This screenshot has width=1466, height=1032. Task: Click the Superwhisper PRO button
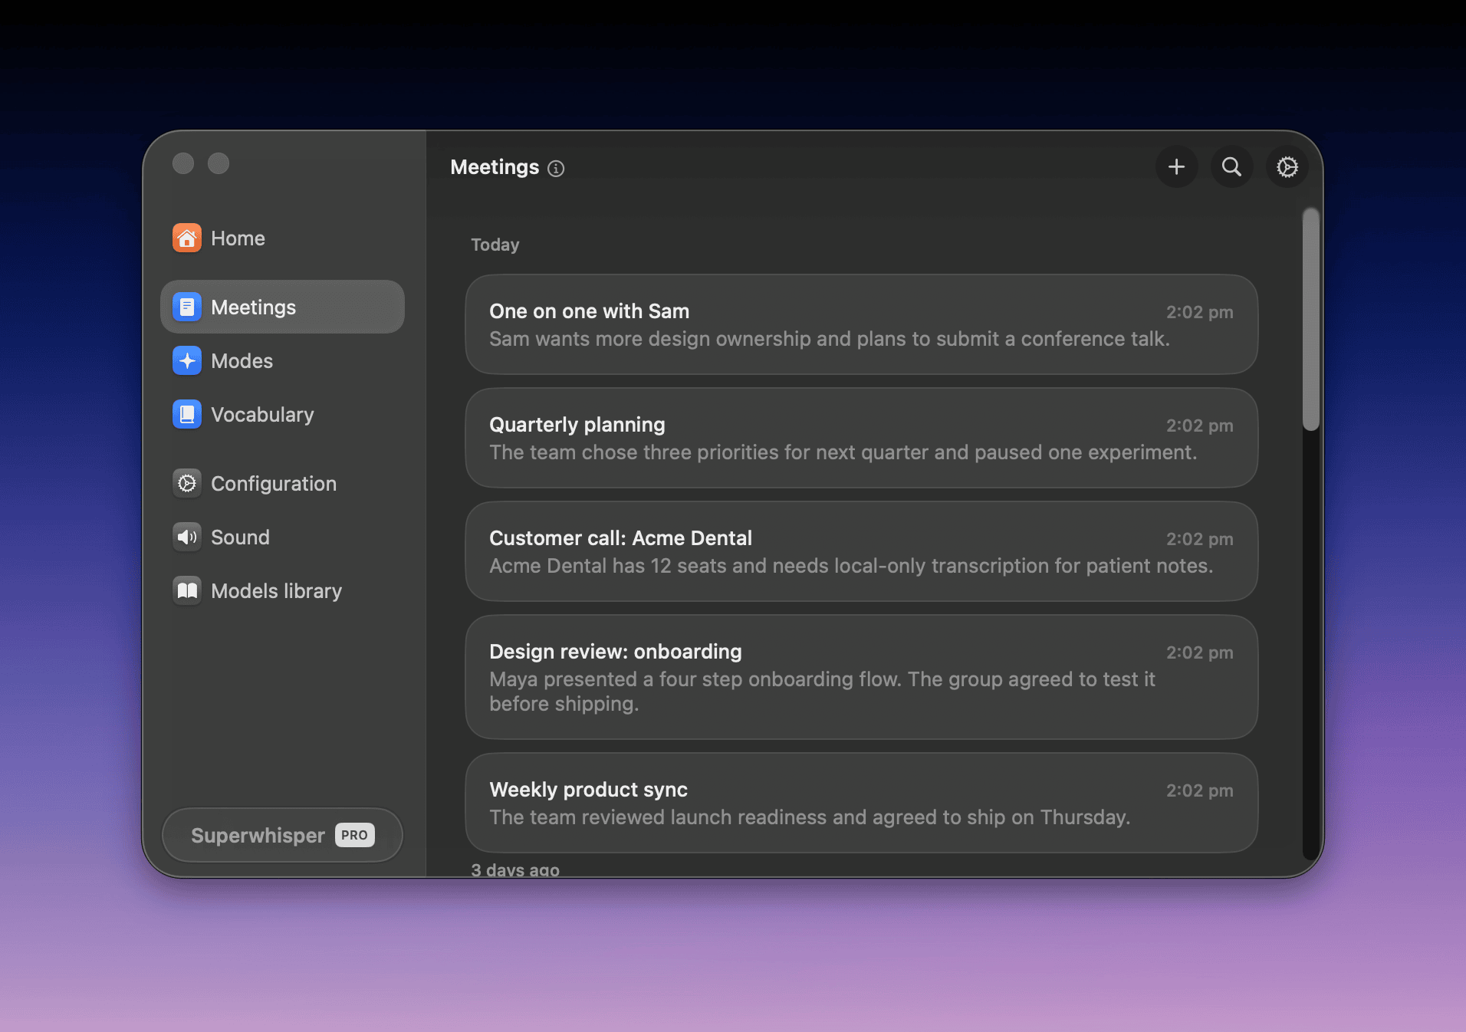[282, 835]
